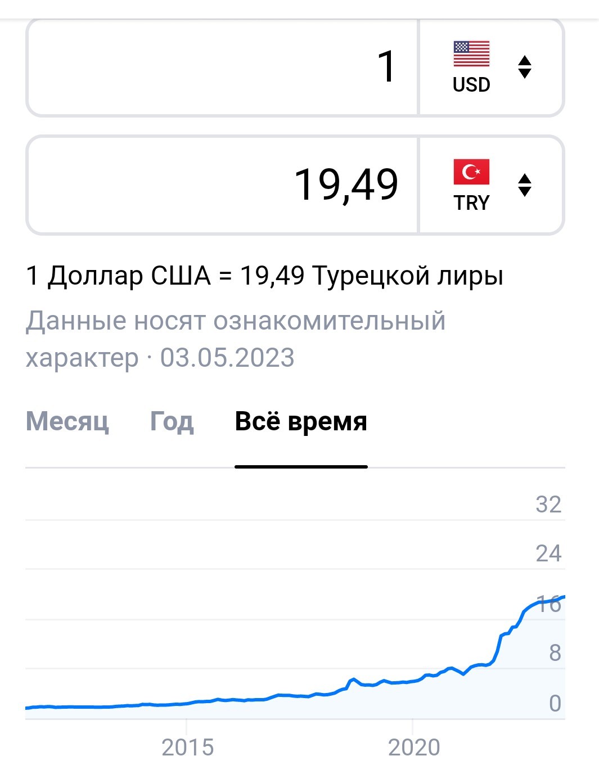
Task: Click the TRY currency code label
Action: coord(471,203)
